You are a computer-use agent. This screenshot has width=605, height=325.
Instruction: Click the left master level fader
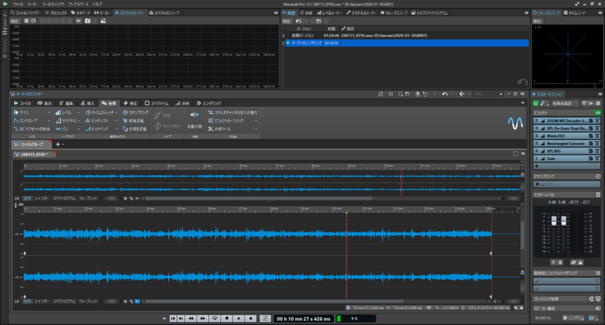click(555, 221)
